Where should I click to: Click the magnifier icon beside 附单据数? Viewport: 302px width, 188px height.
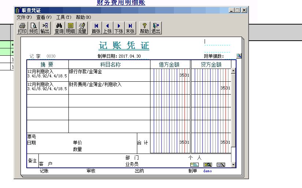coord(239,56)
